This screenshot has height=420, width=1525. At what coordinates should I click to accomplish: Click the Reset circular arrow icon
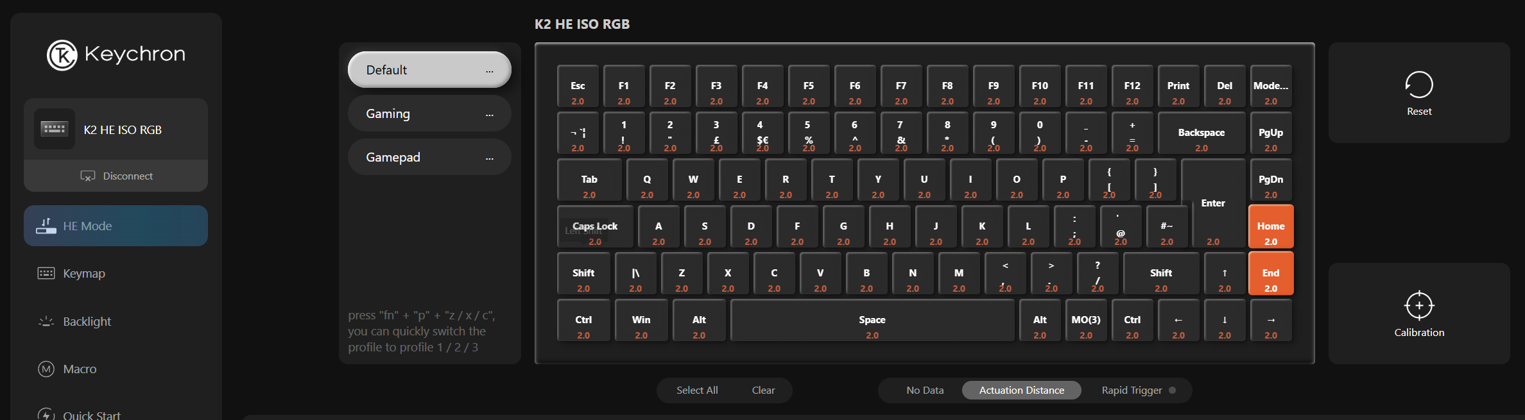pyautogui.click(x=1419, y=85)
